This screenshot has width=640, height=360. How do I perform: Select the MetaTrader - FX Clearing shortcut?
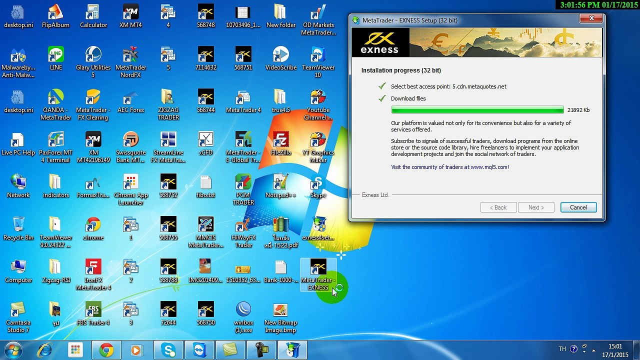(x=93, y=105)
